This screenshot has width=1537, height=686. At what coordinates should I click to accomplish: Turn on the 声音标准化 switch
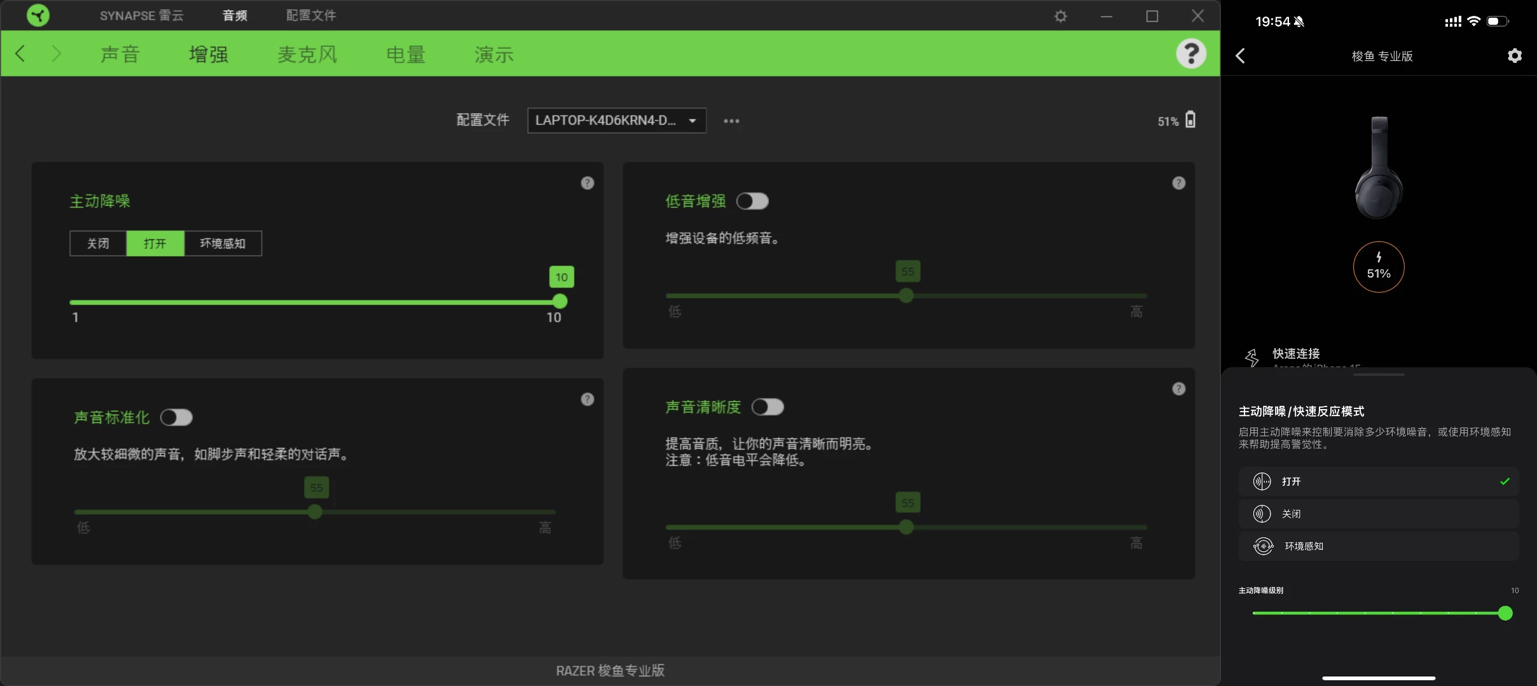click(176, 417)
